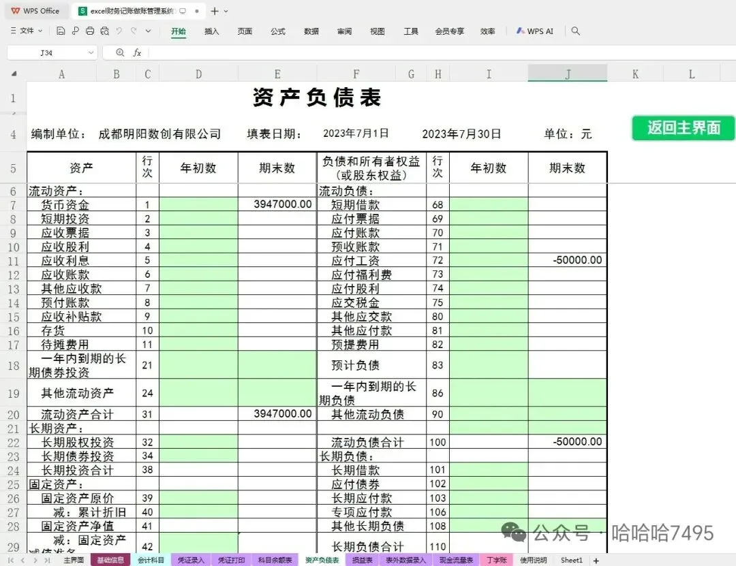This screenshot has height=566, width=736.
Task: Go to last sheet navigation arrow
Action: click(47, 561)
